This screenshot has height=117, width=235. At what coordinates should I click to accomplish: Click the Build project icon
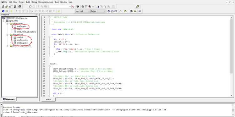(112, 11)
